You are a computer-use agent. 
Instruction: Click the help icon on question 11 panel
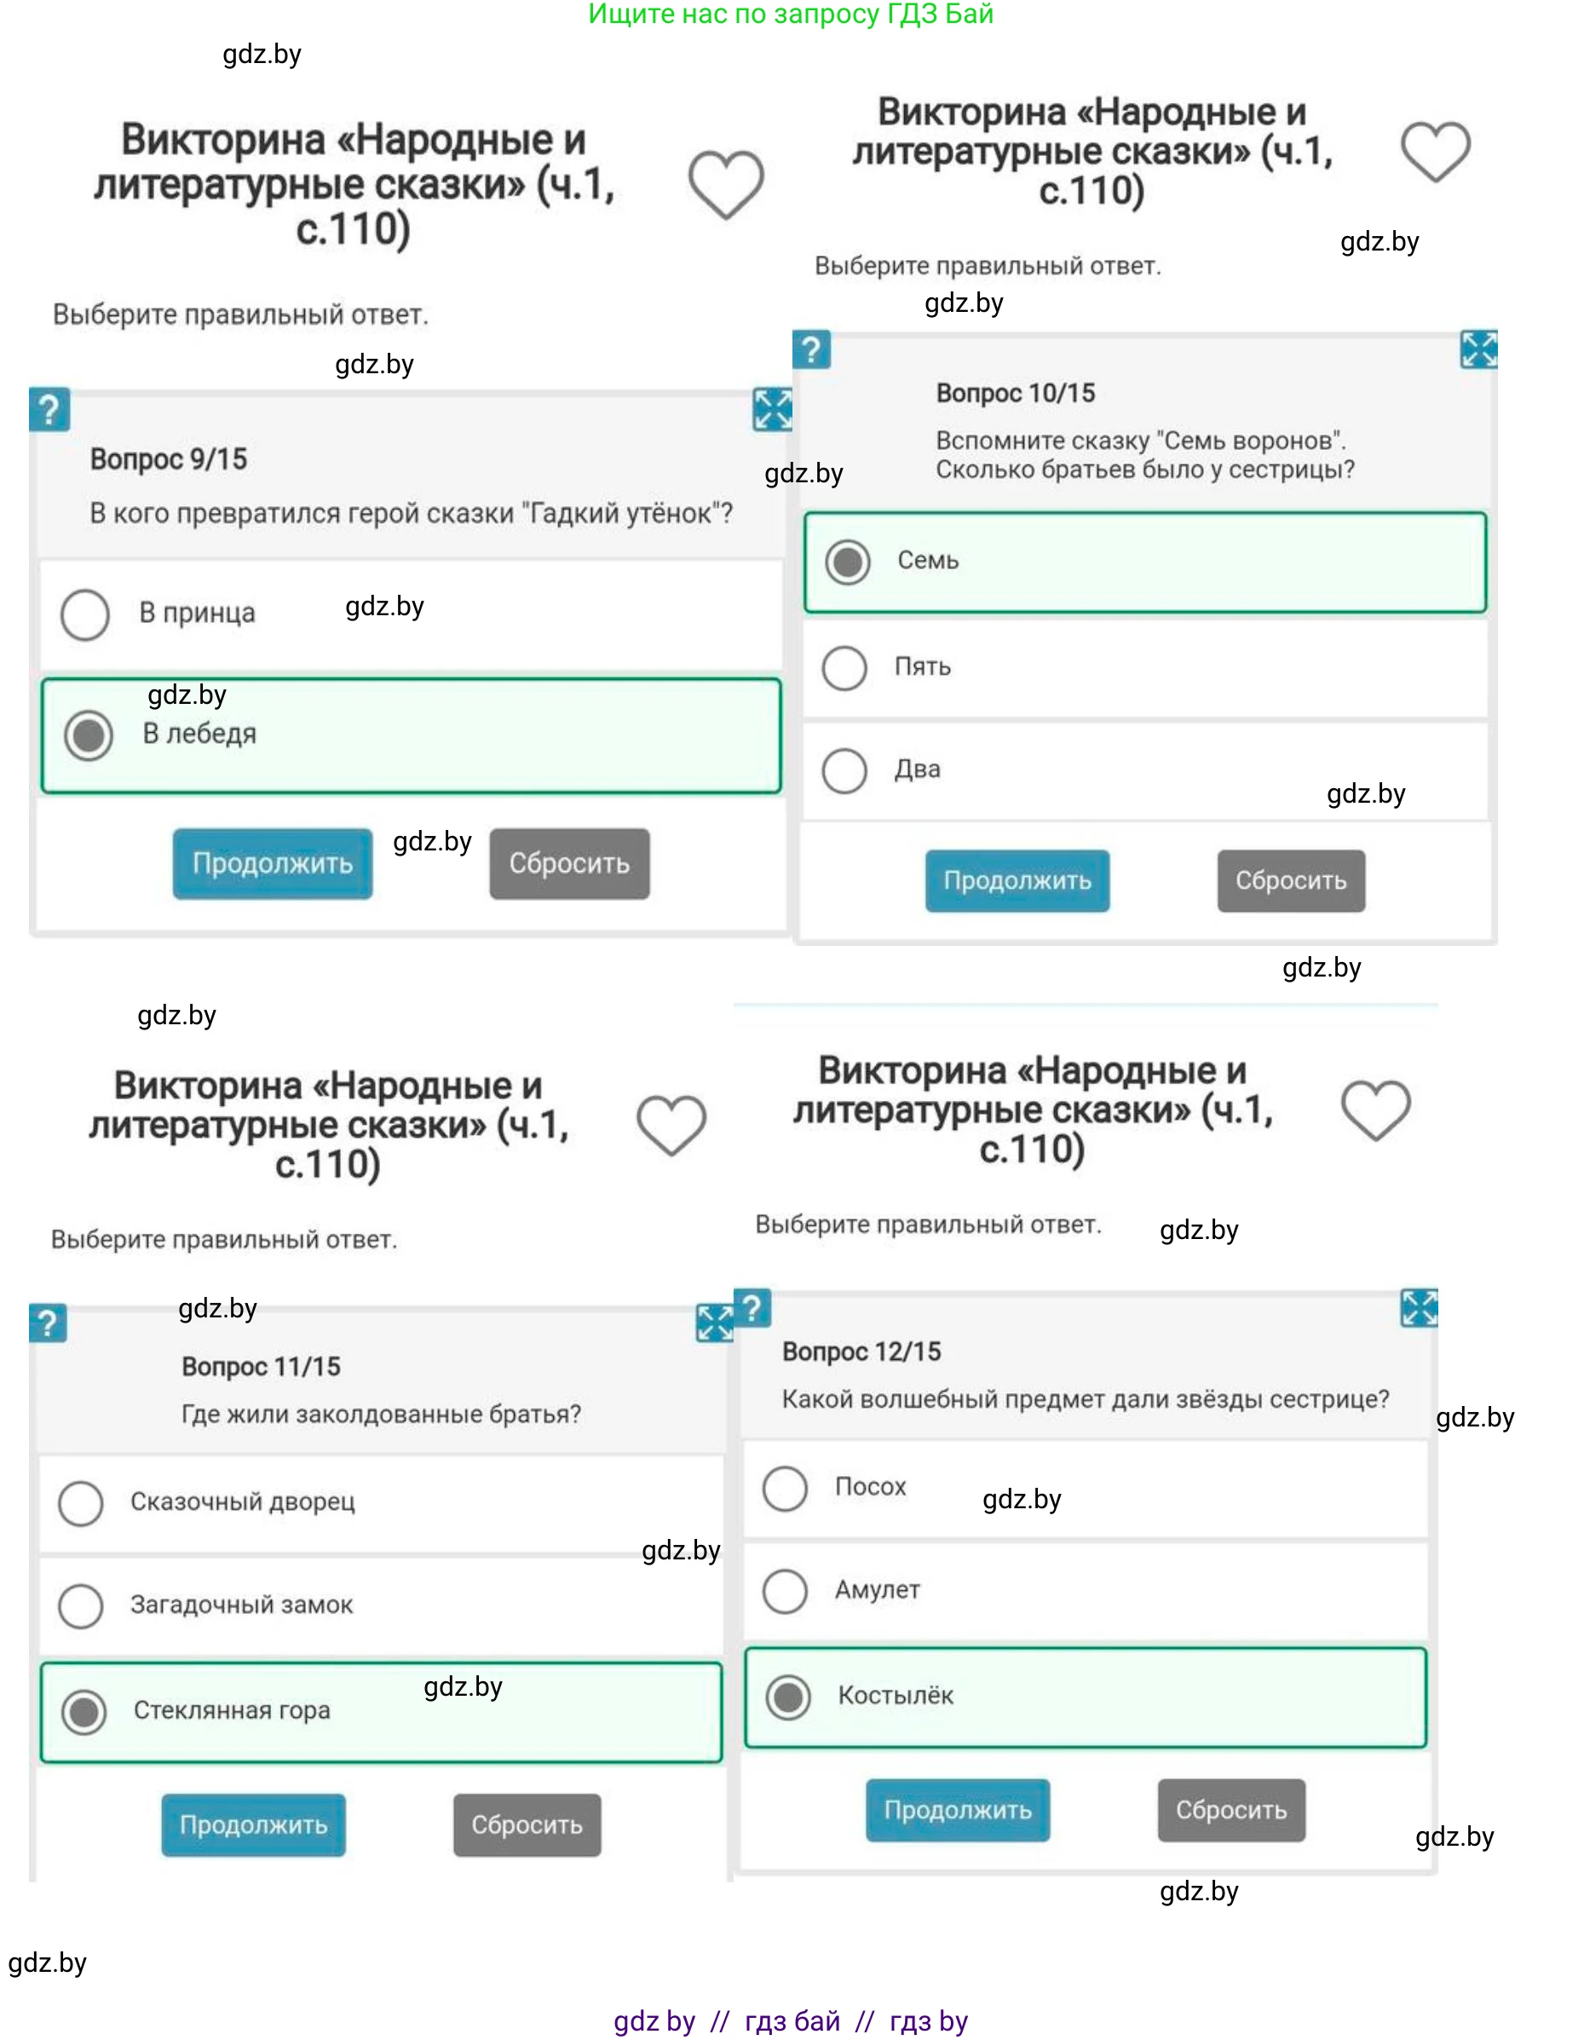pyautogui.click(x=48, y=1323)
